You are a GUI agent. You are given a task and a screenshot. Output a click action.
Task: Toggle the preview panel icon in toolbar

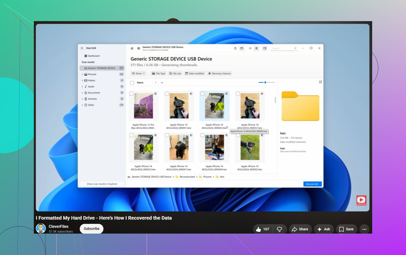click(x=265, y=48)
